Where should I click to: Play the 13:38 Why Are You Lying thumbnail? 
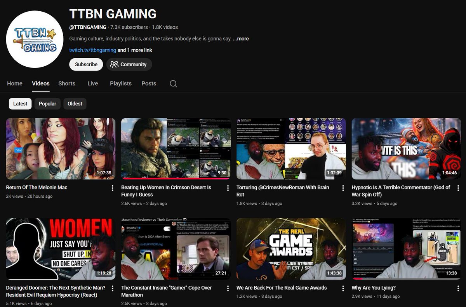(406, 249)
